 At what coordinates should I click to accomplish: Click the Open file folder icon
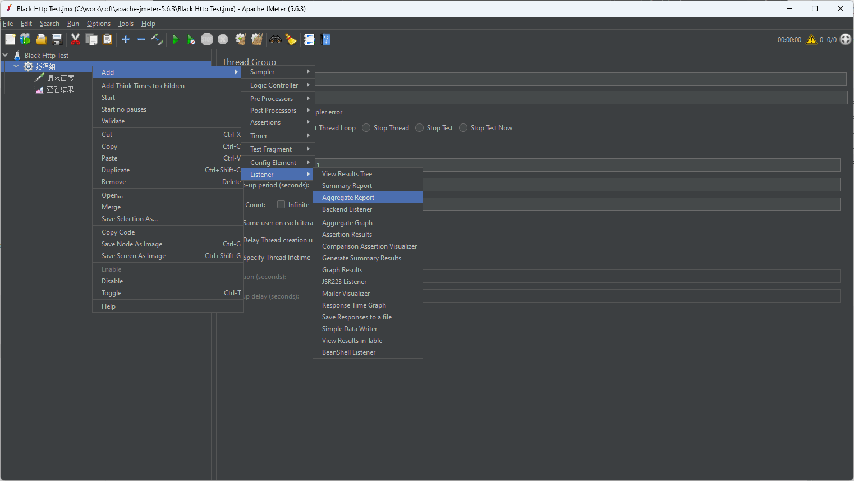[41, 39]
